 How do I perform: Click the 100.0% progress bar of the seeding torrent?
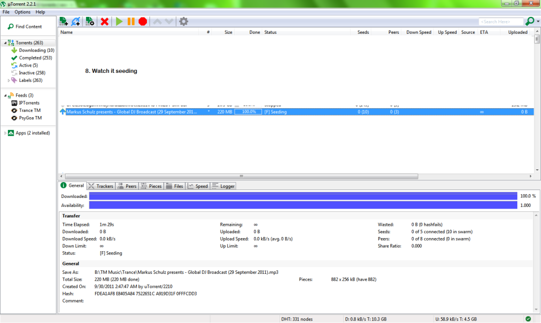[248, 112]
